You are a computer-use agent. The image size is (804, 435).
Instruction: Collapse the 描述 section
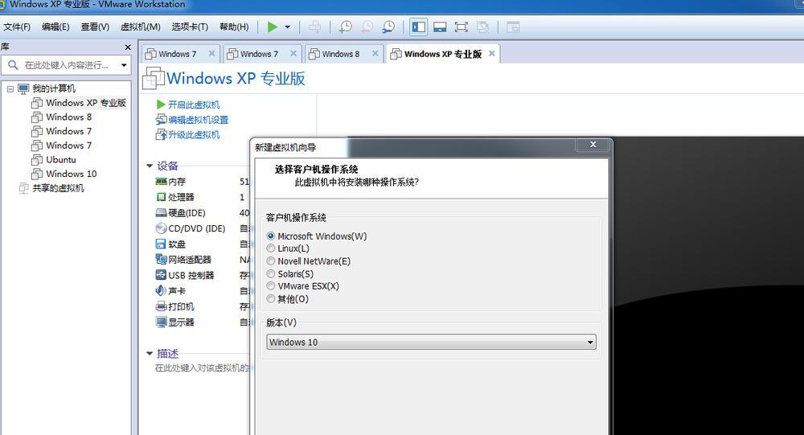[x=150, y=354]
